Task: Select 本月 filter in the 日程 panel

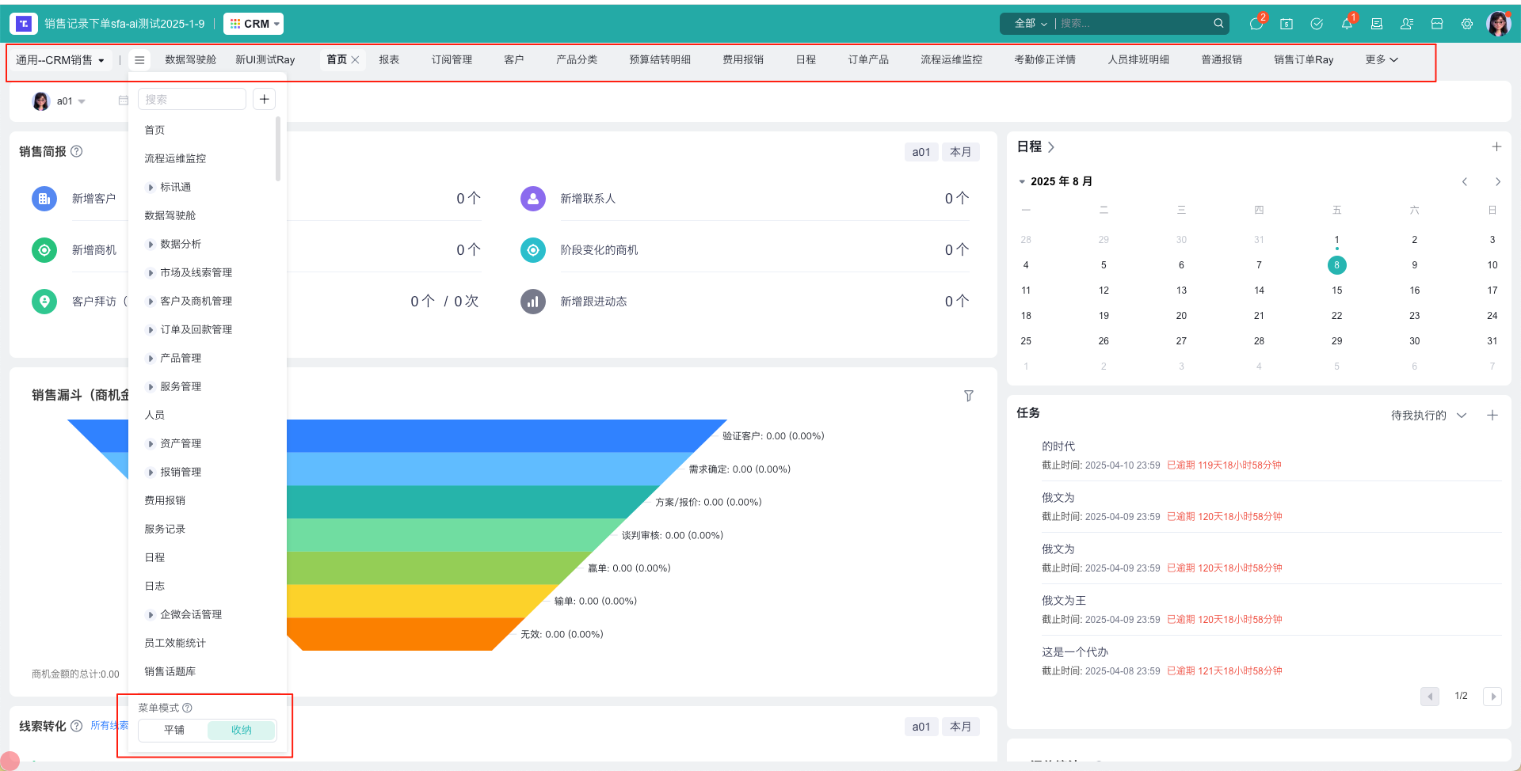Action: tap(961, 151)
